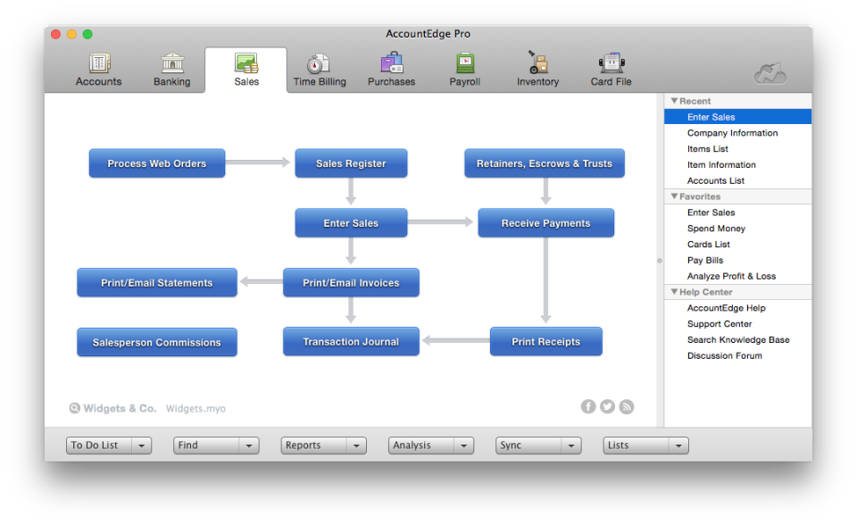Switch to the Sales tab
857x525 pixels.
click(x=245, y=67)
